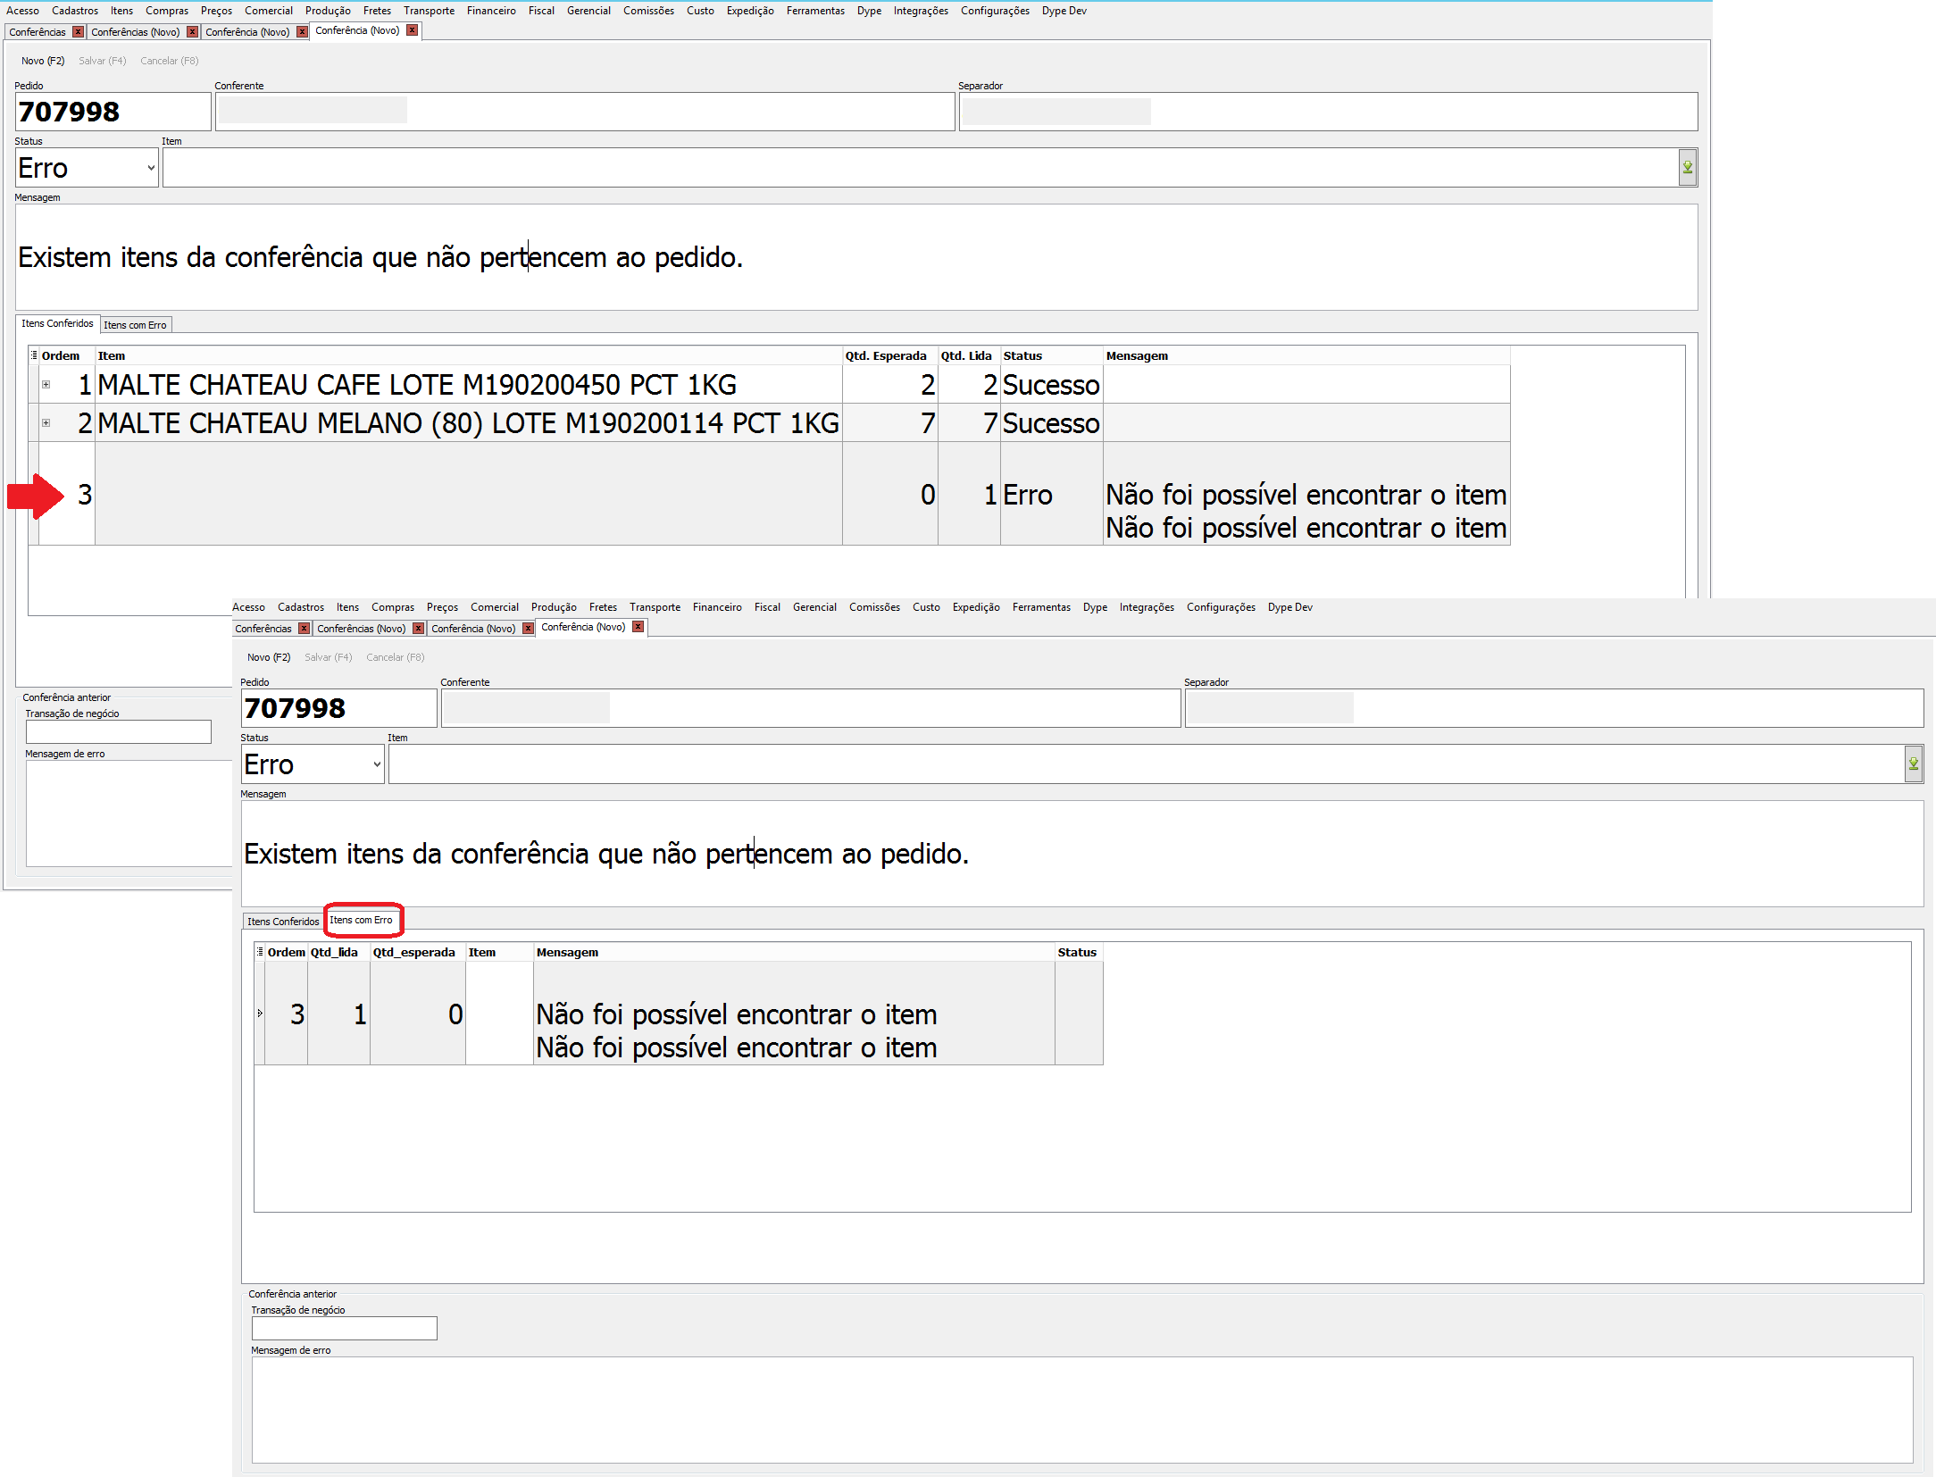The height and width of the screenshot is (1477, 1936).
Task: Close the active Conferência (Novo) tab in back window
Action: pos(412,30)
